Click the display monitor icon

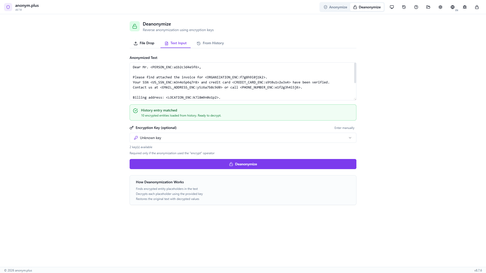(392, 7)
